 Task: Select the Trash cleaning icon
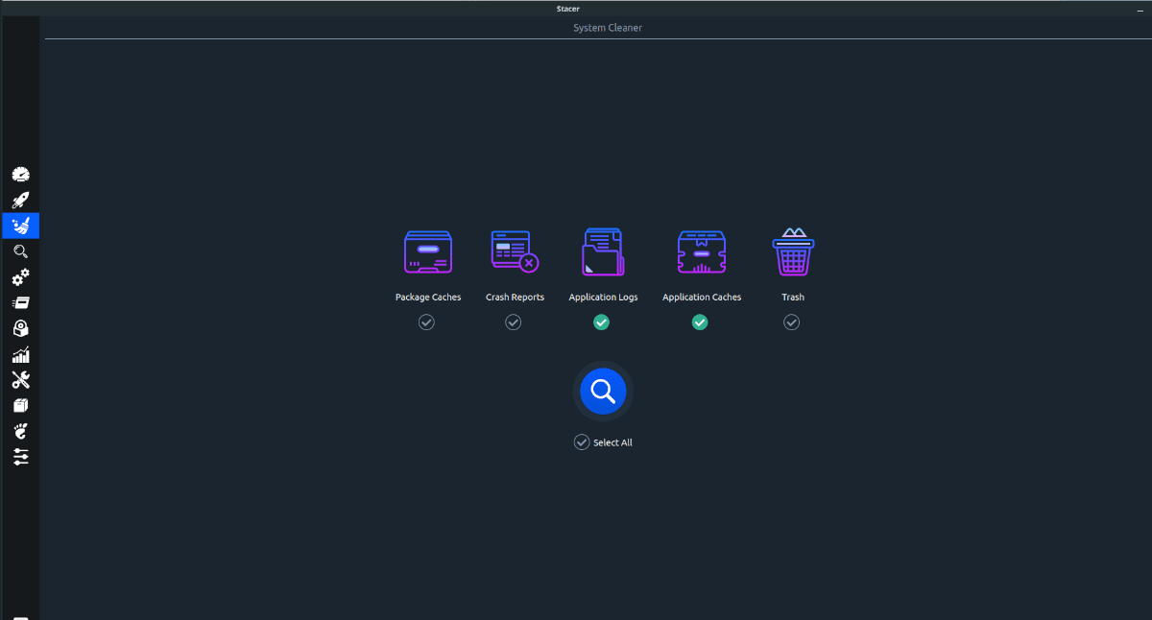(x=792, y=251)
